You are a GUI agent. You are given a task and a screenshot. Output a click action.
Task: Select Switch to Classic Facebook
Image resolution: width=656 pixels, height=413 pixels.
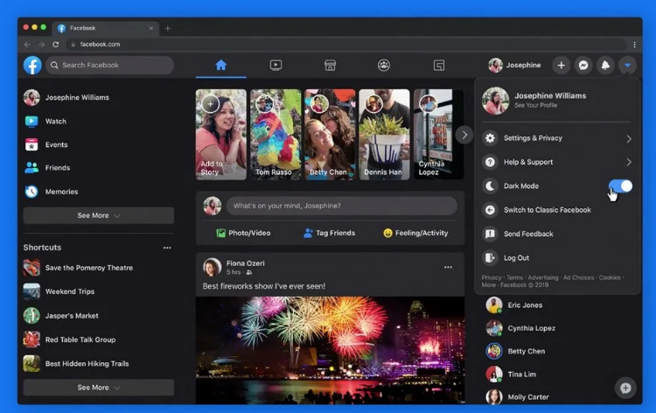pyautogui.click(x=547, y=210)
